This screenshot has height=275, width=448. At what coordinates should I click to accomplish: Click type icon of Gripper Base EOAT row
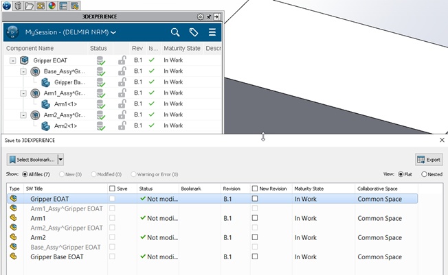13,256
